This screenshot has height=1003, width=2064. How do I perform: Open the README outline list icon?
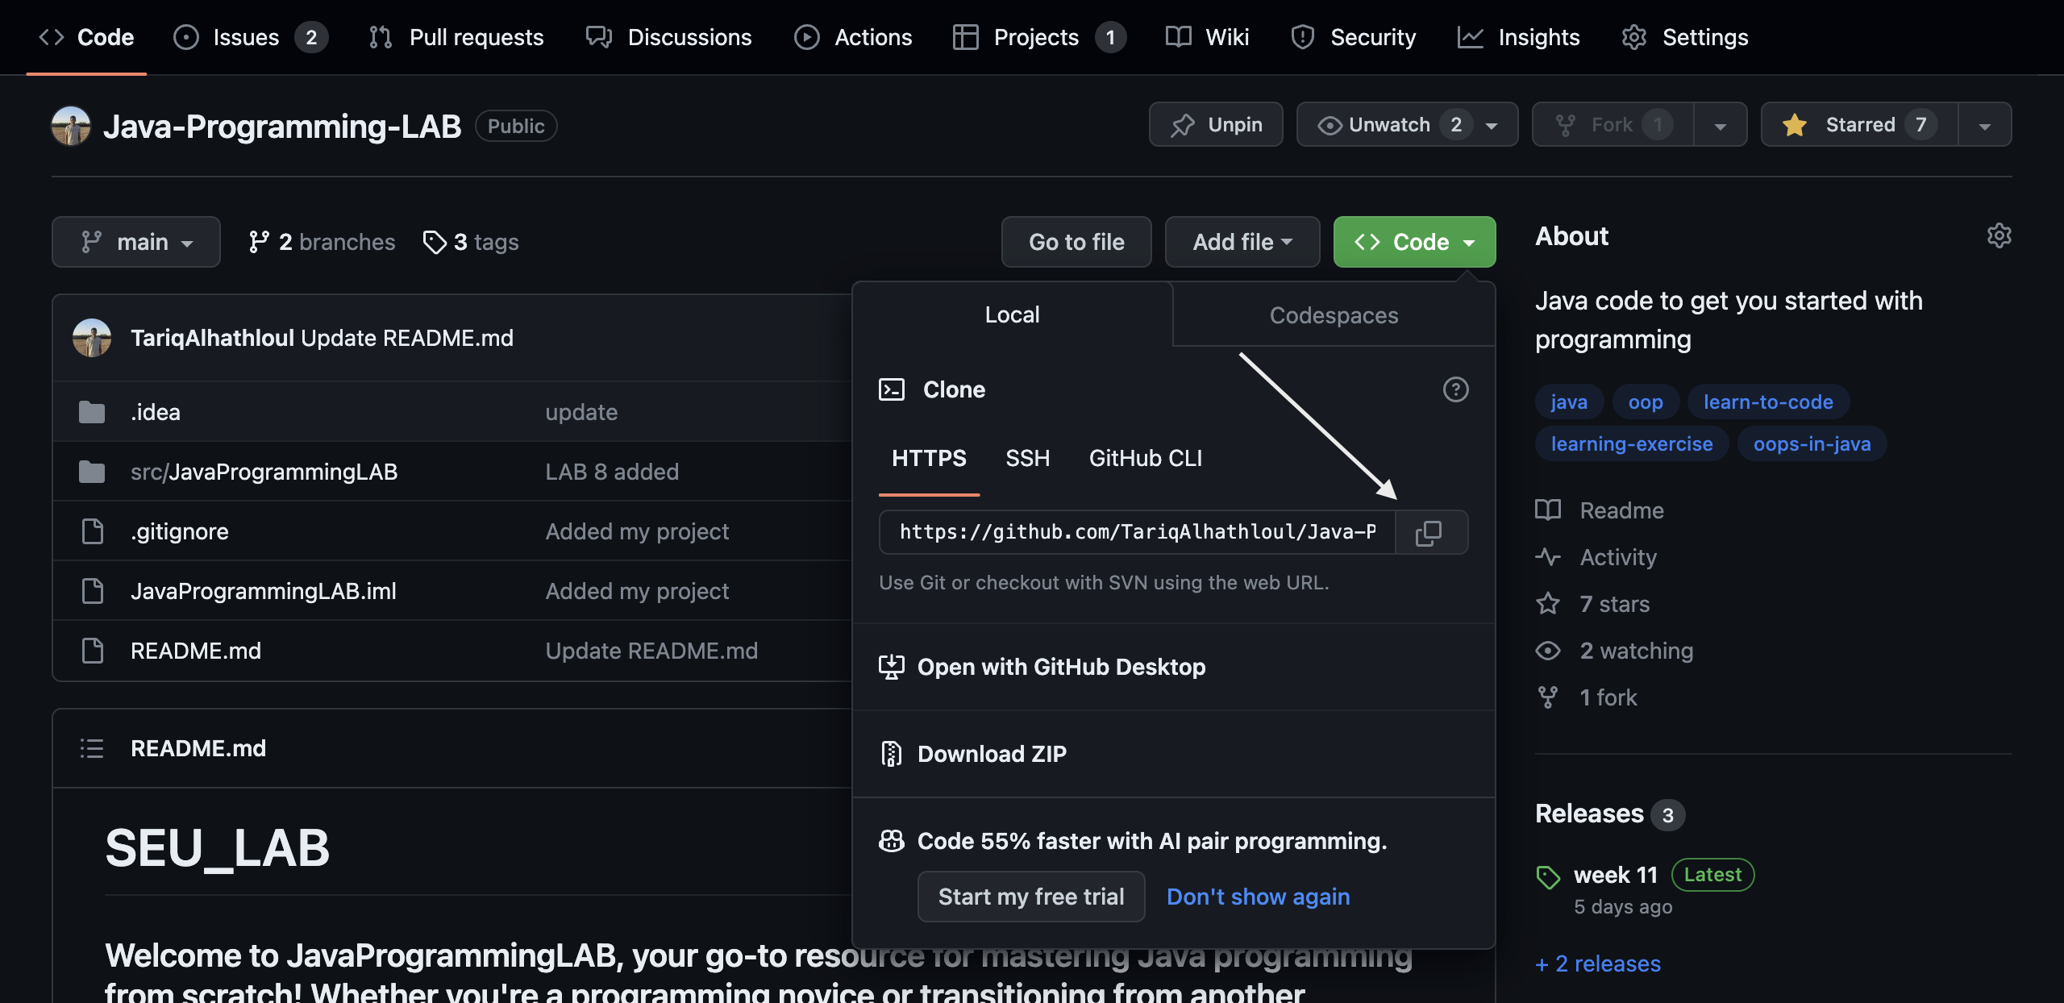click(92, 748)
